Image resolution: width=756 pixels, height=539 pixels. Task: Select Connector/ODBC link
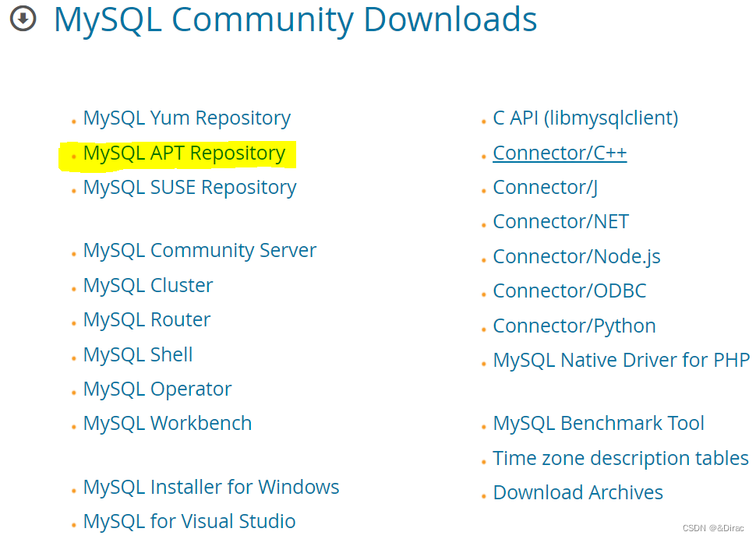[x=570, y=291]
